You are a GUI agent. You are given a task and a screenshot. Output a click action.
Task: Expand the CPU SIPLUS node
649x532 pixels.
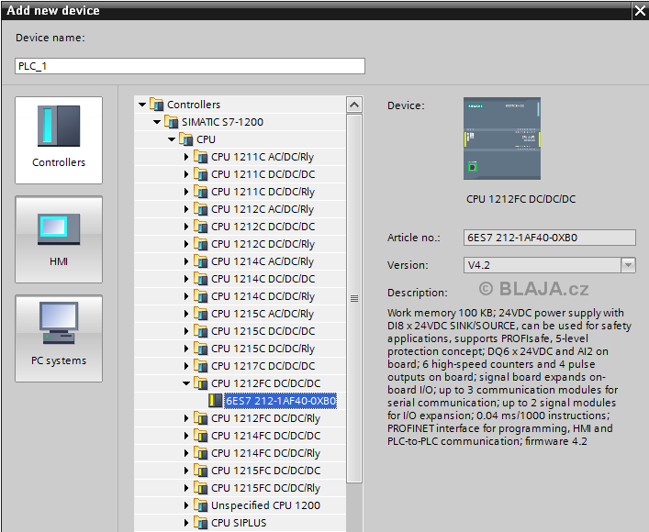coord(185,523)
